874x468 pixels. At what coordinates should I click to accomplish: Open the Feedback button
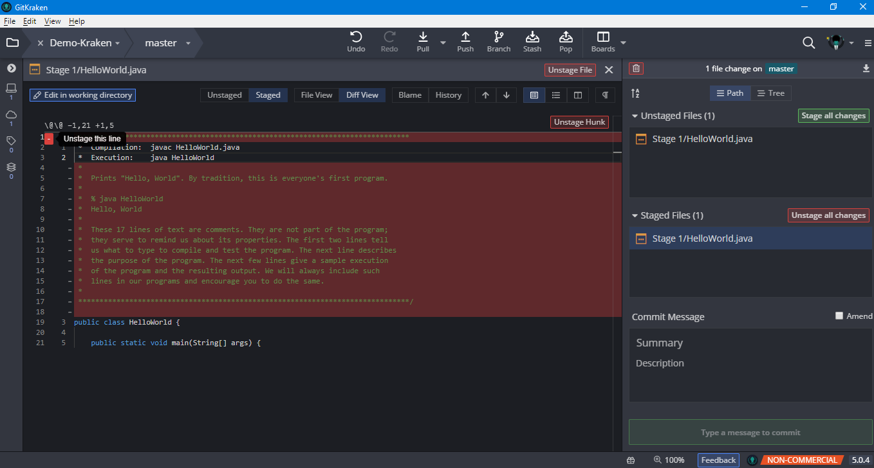pos(718,460)
